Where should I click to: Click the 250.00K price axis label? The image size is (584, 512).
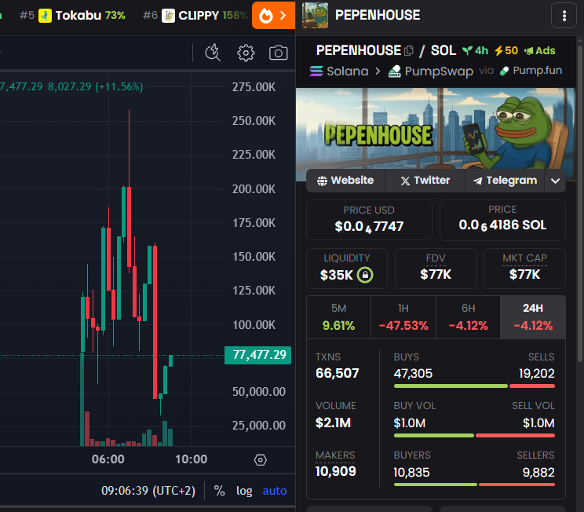(x=254, y=121)
